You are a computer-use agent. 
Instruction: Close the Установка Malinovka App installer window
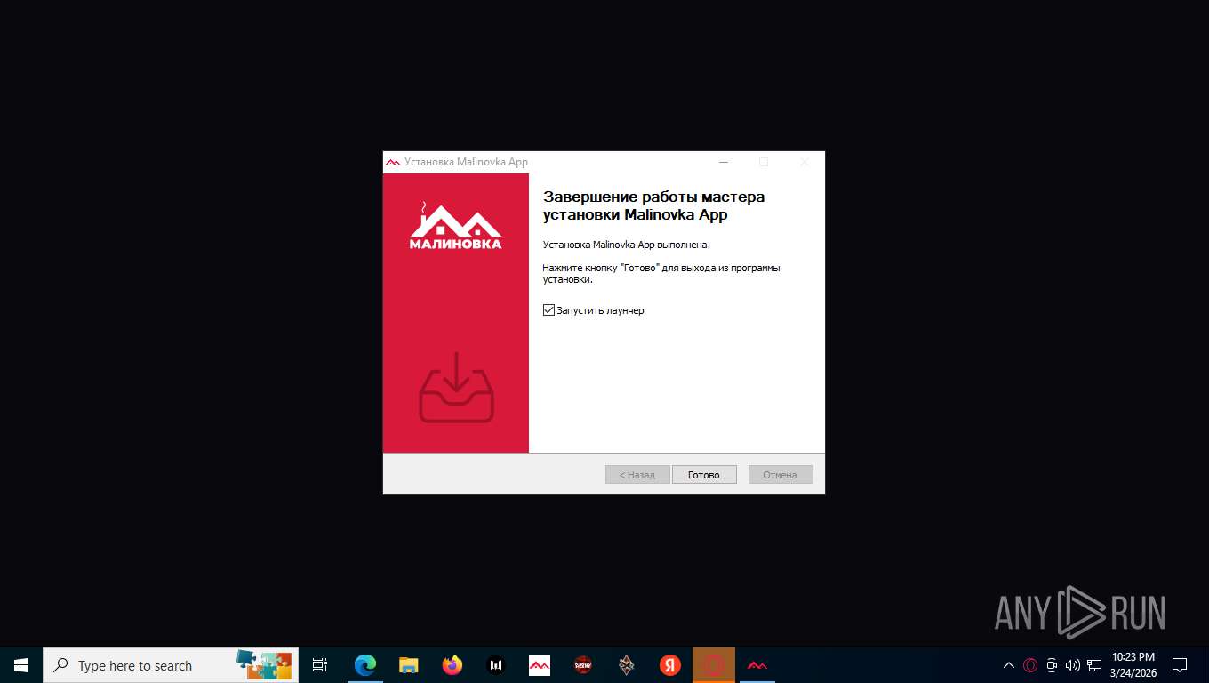(x=804, y=162)
